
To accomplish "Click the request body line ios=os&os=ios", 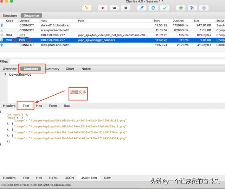I will pos(20,74).
